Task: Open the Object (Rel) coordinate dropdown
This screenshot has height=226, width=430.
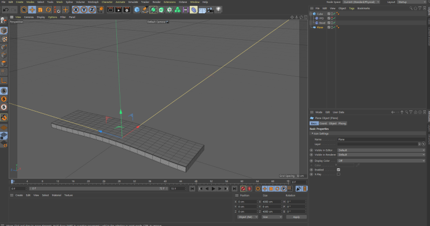Action: click(x=248, y=217)
